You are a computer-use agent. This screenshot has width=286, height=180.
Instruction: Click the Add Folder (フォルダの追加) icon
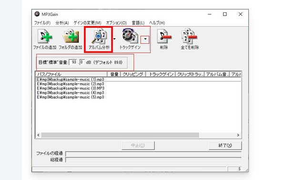71,37
